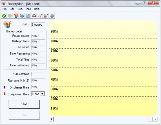Open the Info menu
161x125 pixels.
click(x=28, y=9)
